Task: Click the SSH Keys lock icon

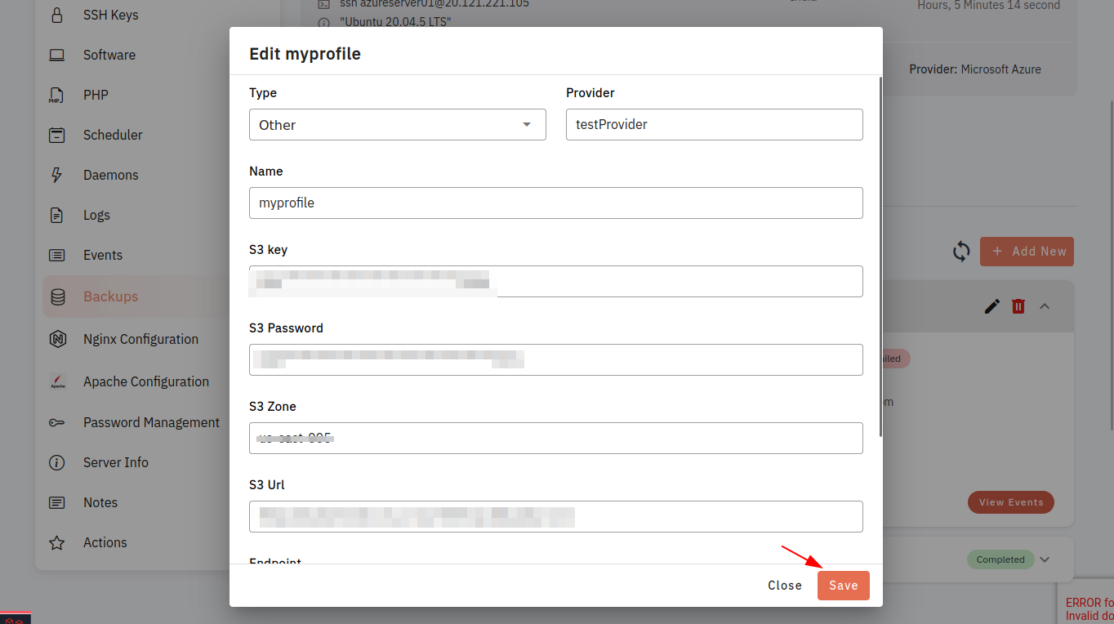Action: point(56,15)
